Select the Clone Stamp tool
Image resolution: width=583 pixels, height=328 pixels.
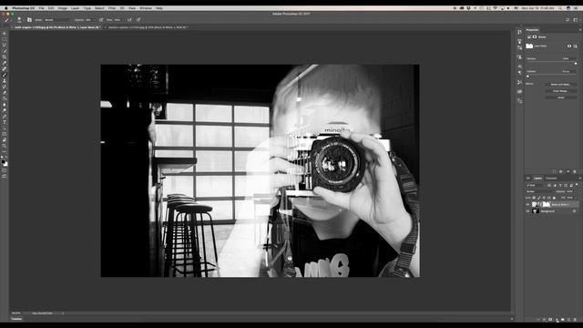coord(5,80)
